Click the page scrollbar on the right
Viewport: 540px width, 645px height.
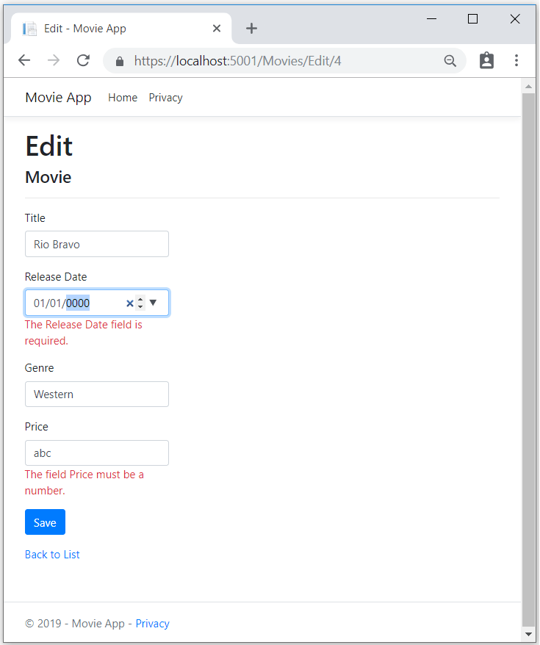529,331
